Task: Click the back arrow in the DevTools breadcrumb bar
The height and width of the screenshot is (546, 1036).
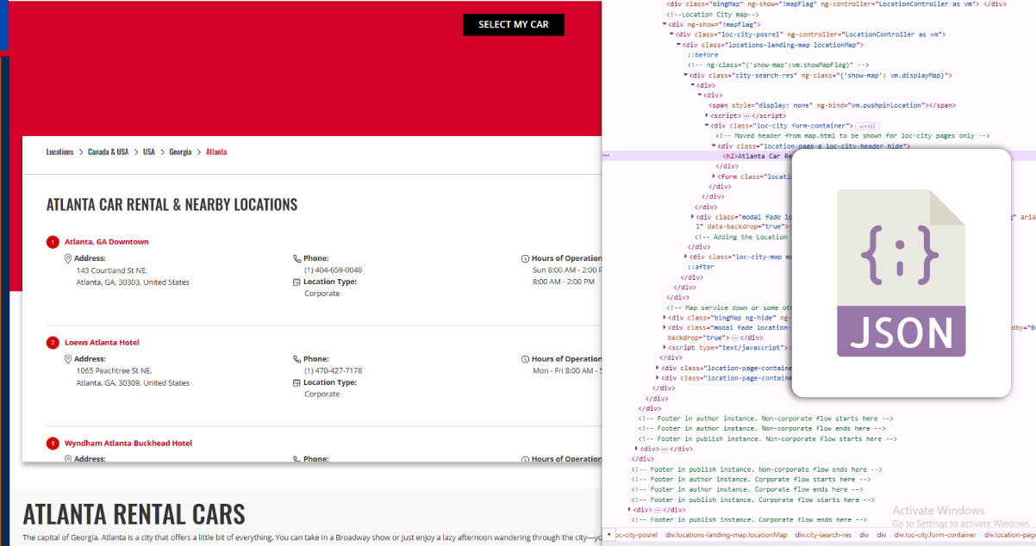Action: click(x=608, y=535)
